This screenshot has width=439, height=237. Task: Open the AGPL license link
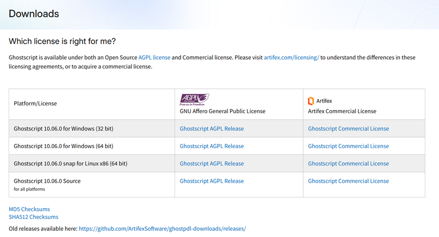point(154,57)
